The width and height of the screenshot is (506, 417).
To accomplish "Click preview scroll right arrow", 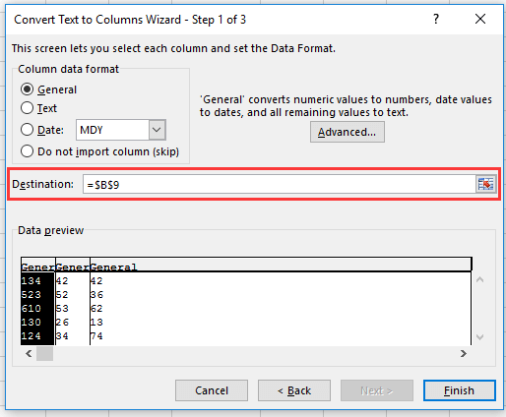I will tap(463, 353).
